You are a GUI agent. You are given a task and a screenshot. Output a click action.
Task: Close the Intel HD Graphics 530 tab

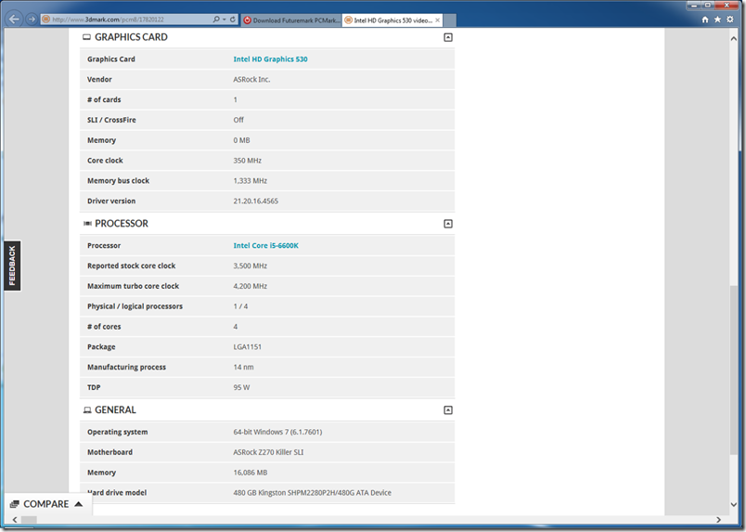click(x=437, y=20)
